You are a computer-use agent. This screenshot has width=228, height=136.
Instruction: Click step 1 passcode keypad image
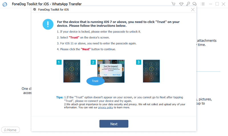point(72,71)
